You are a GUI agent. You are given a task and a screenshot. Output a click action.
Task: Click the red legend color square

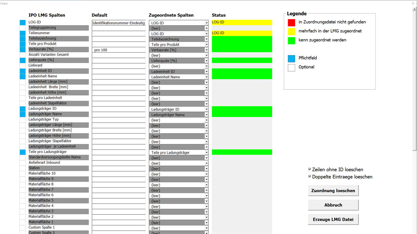(291, 22)
